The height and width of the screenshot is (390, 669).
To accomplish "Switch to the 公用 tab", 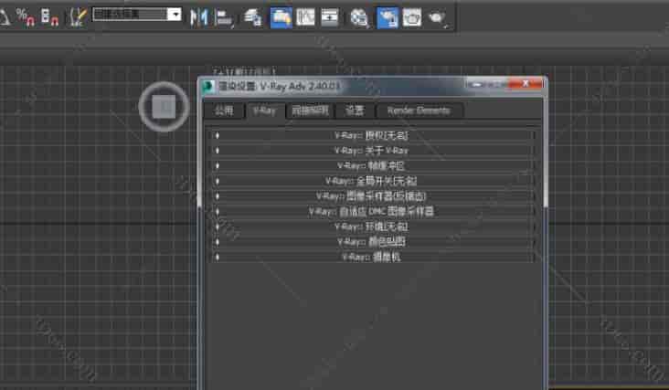I will pos(224,111).
